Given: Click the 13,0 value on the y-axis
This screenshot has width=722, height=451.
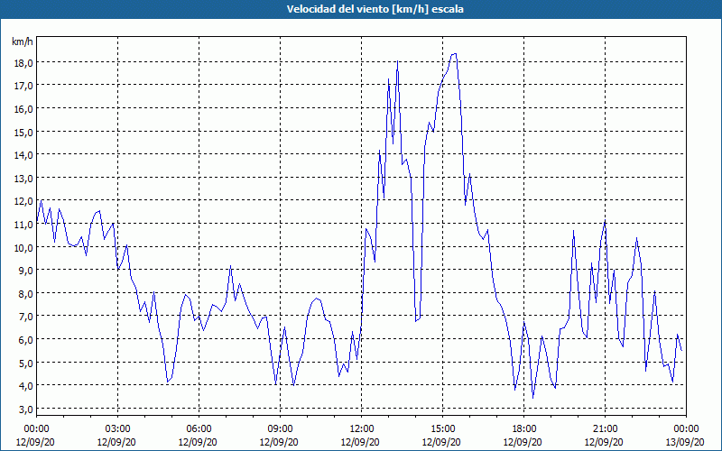Looking at the screenshot, I should coord(23,178).
